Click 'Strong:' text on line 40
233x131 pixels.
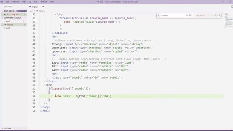(57, 44)
